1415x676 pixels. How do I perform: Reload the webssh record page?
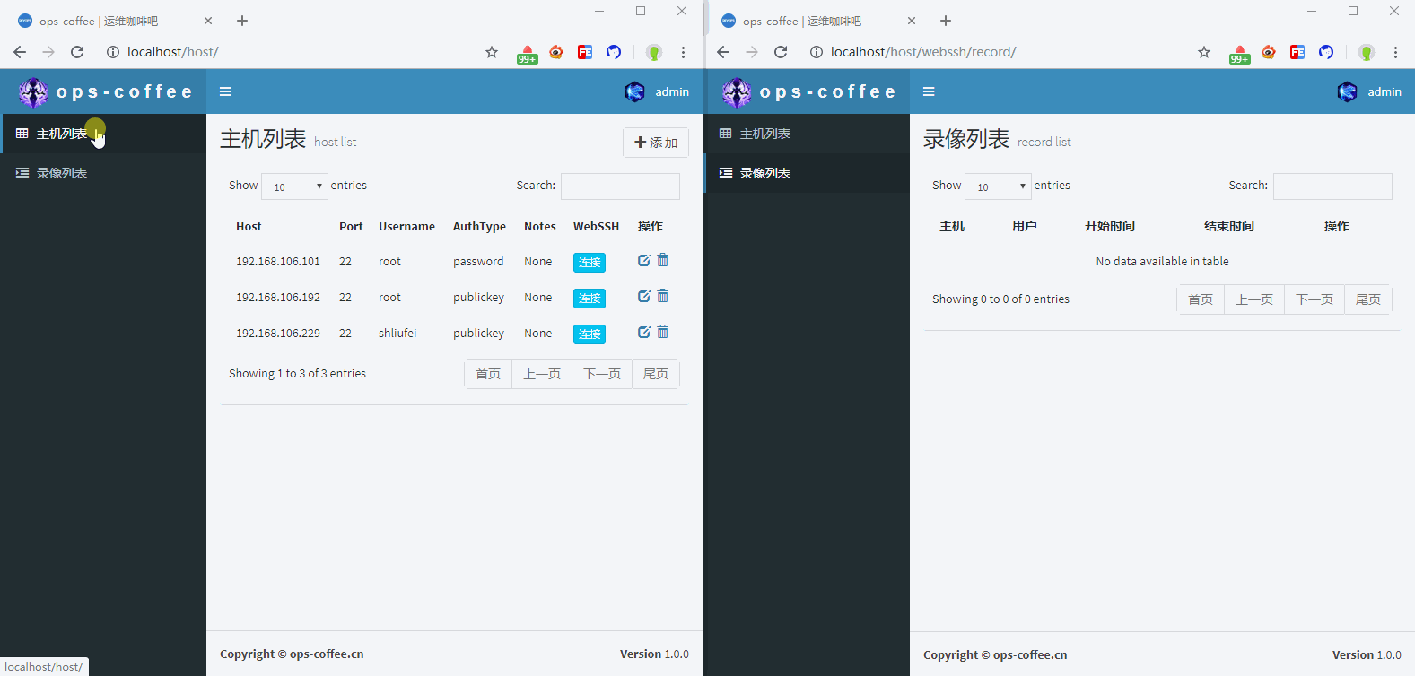pos(781,52)
